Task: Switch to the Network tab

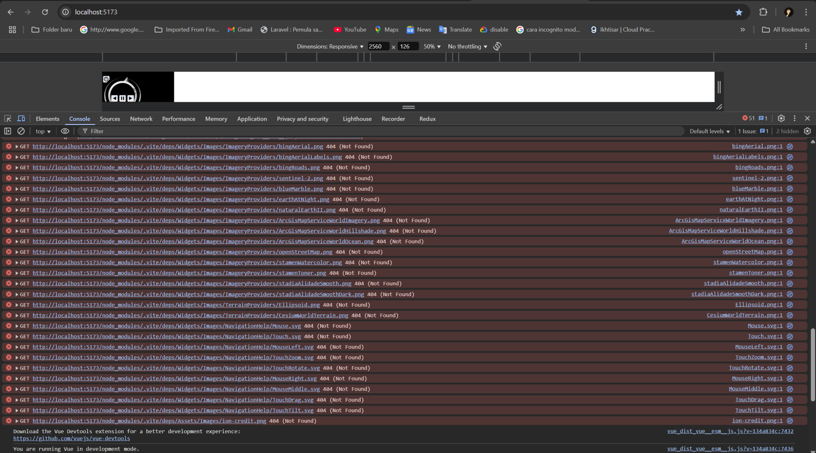Action: point(141,119)
